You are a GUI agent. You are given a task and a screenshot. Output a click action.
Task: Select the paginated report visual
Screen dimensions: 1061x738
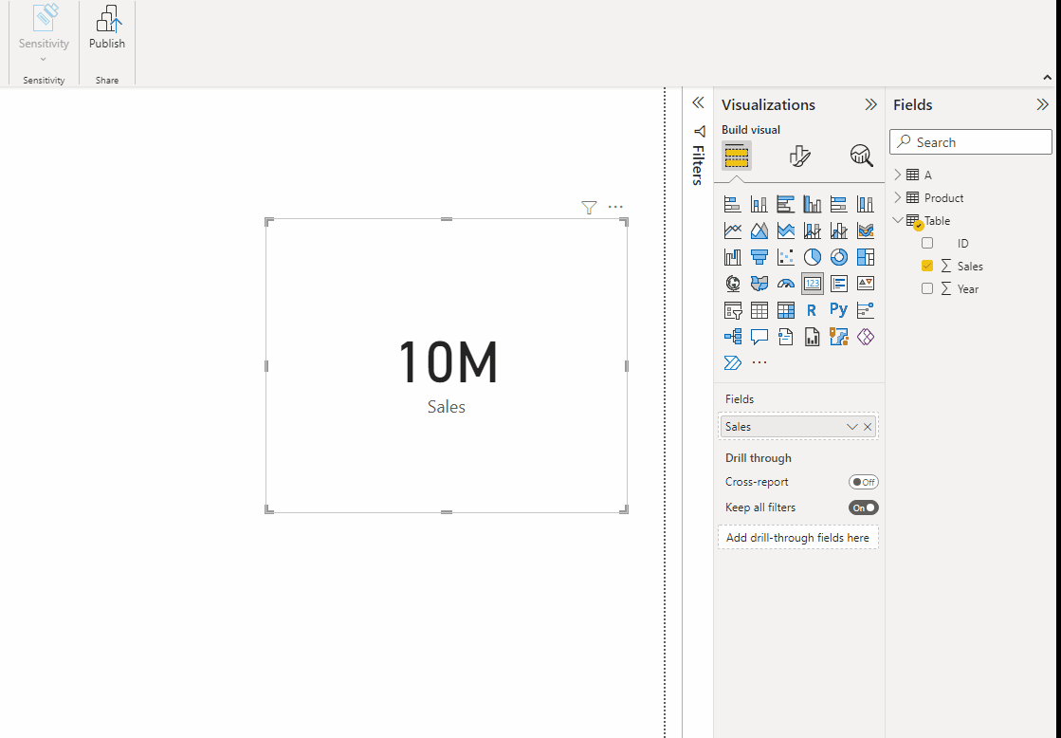click(x=812, y=337)
